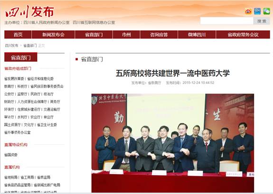Select 省直部门 in the main navigation
The width and height of the screenshot is (273, 194).
[94, 35]
